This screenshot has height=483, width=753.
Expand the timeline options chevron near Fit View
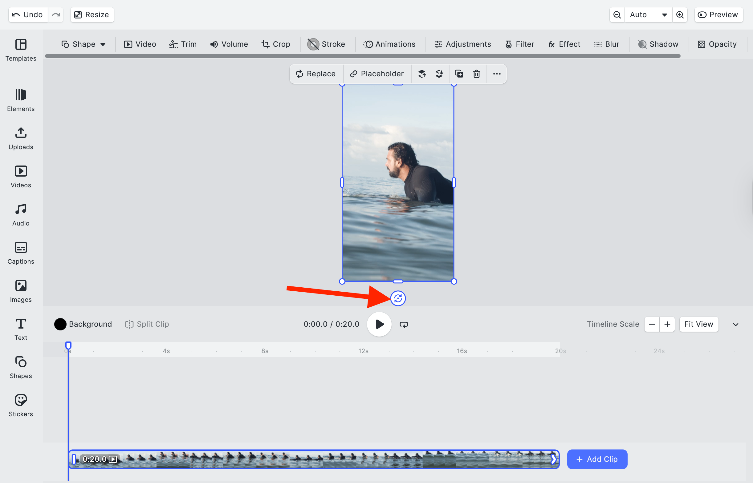click(x=735, y=324)
